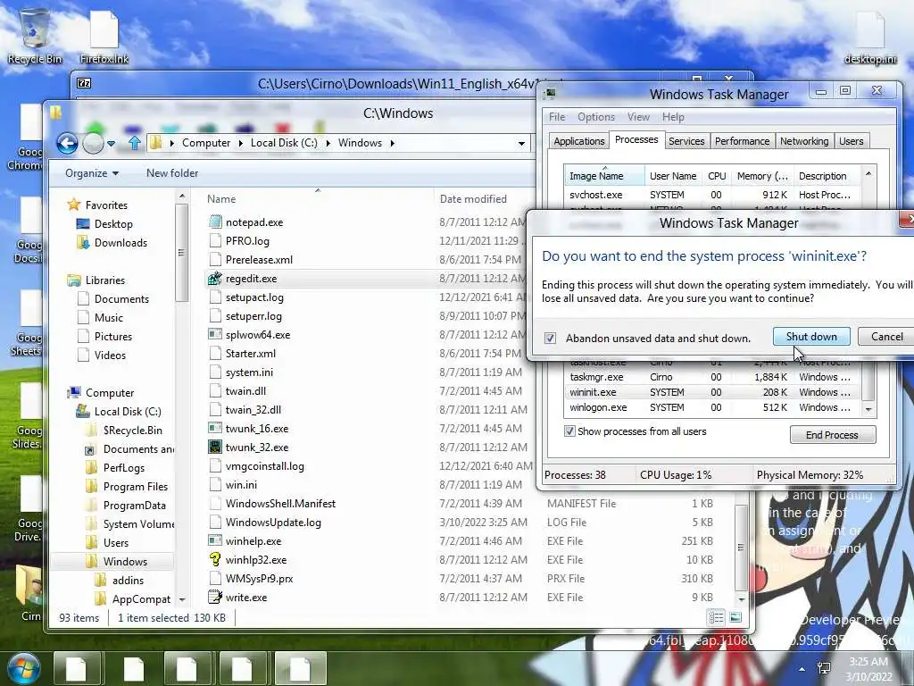Switch to Networking tab

tap(804, 141)
